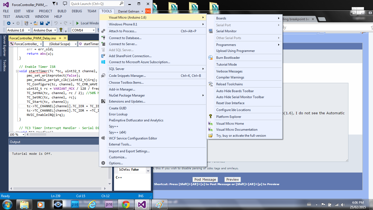The height and width of the screenshot is (210, 373).
Task: Click the Visual Micro Home logo icon
Action: (x=211, y=124)
